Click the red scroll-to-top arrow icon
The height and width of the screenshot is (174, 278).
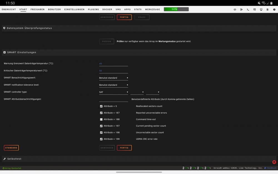click(274, 162)
